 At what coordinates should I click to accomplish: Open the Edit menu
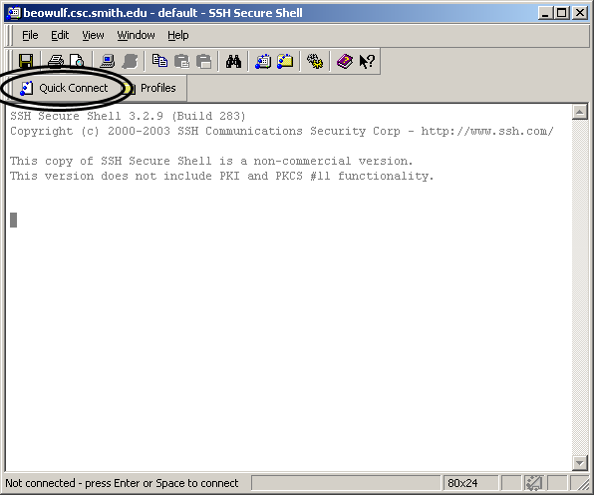point(60,35)
